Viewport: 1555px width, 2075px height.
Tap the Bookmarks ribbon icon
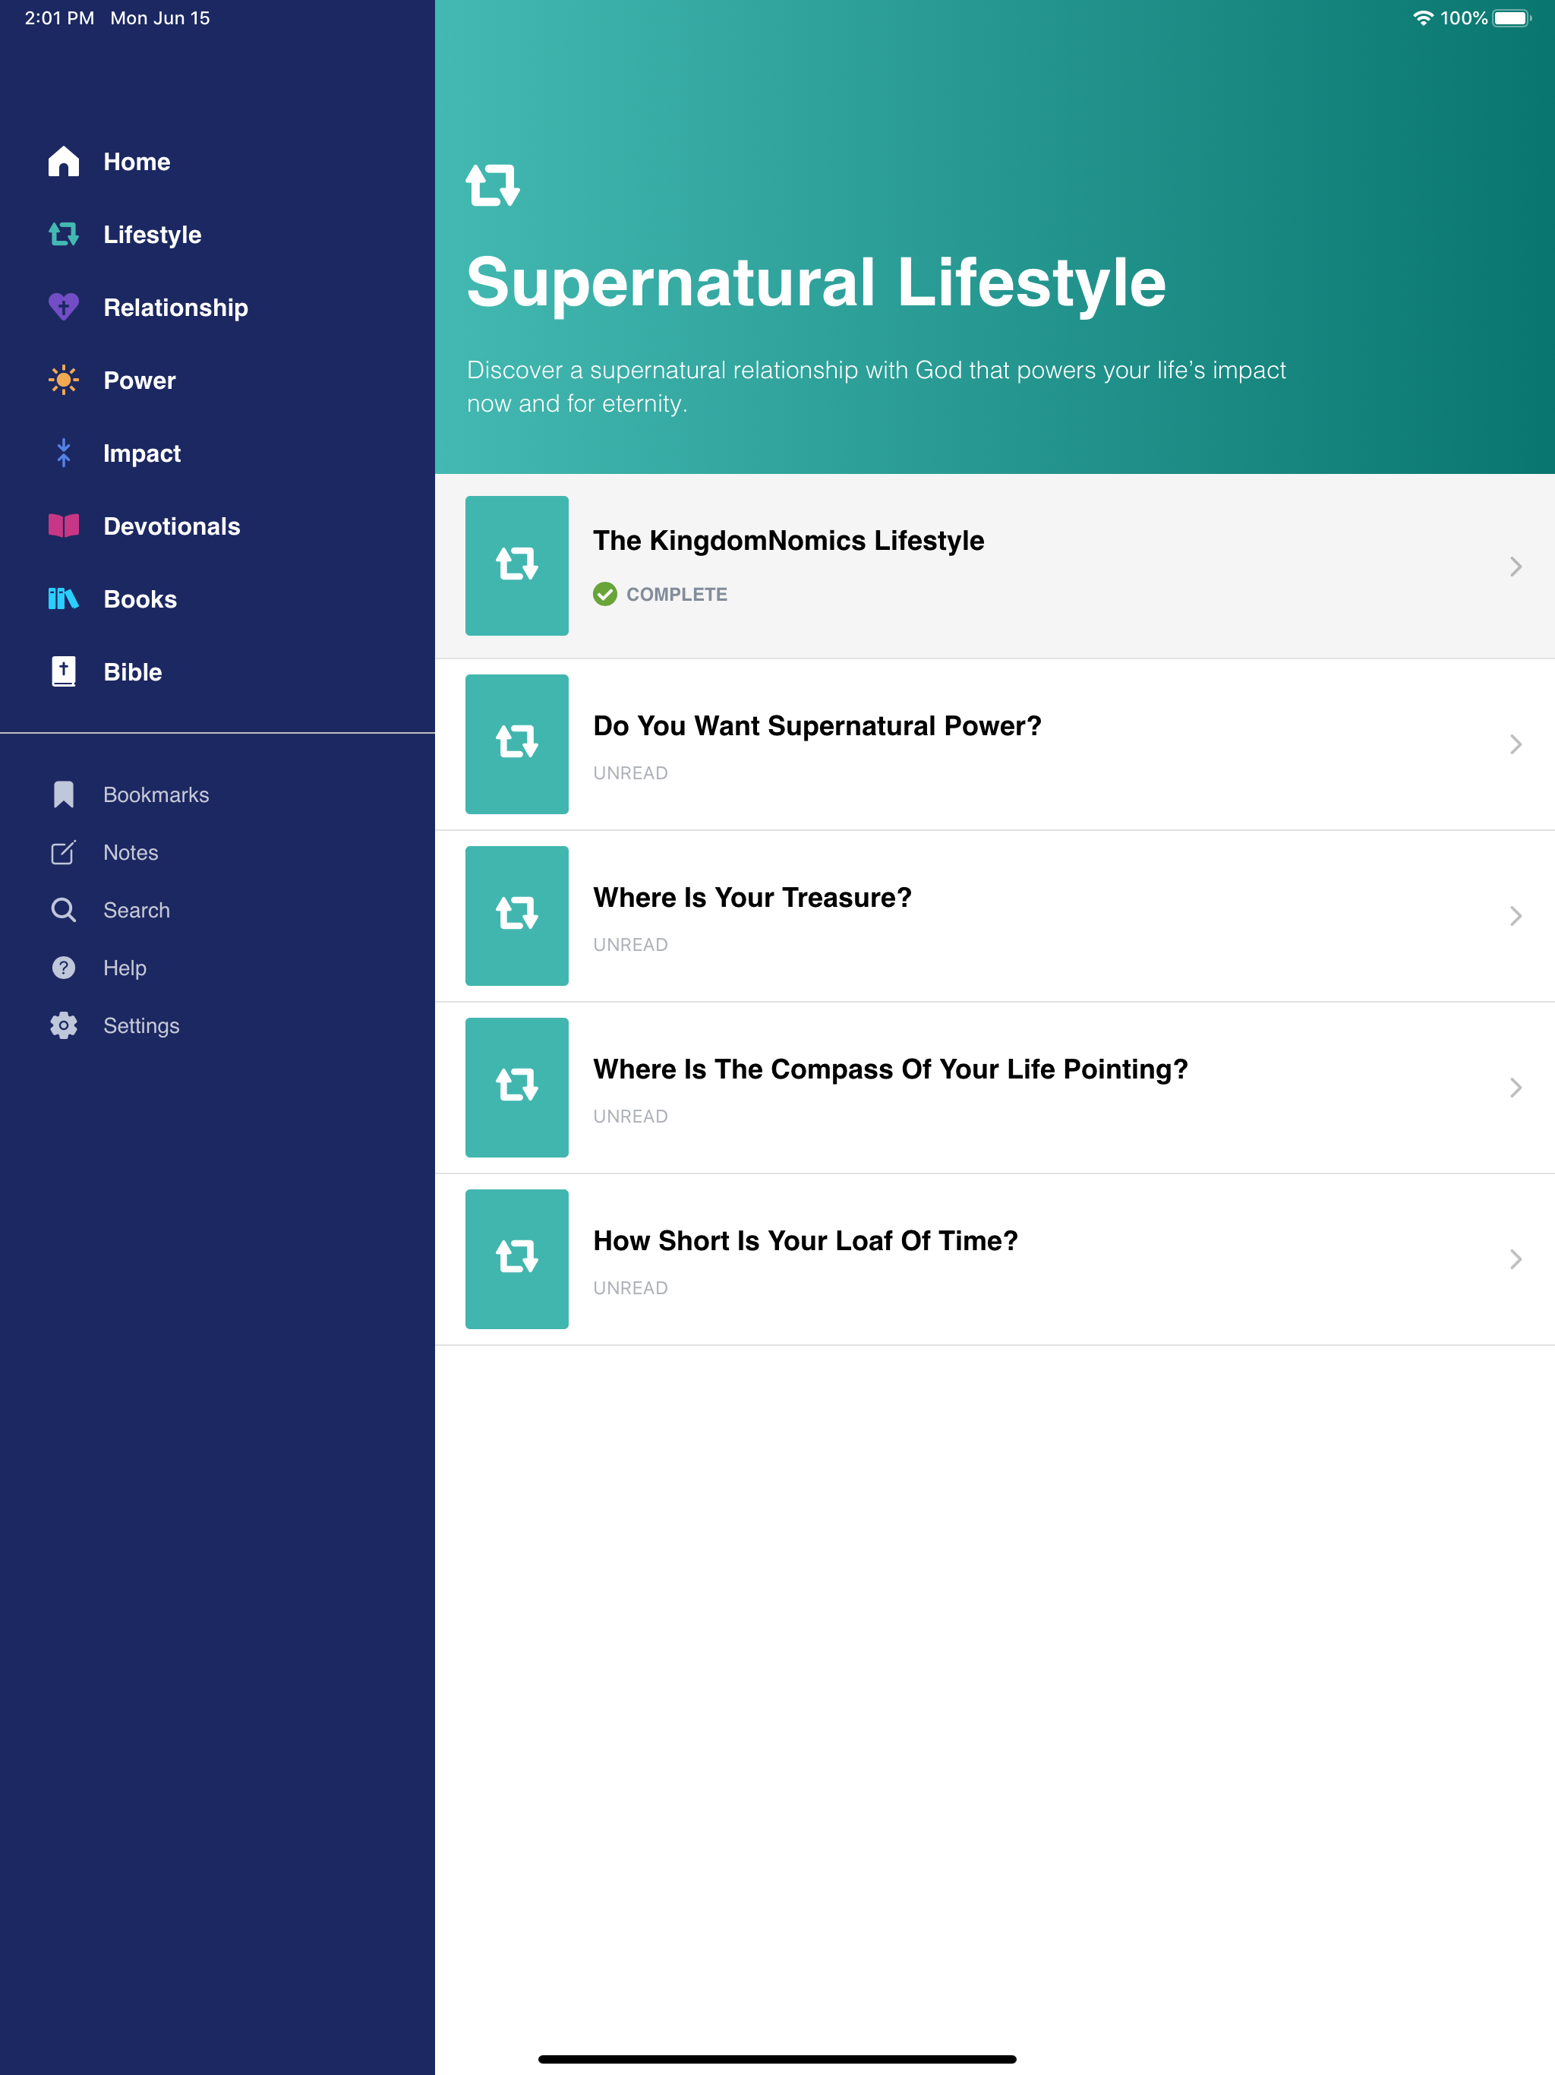coord(64,794)
